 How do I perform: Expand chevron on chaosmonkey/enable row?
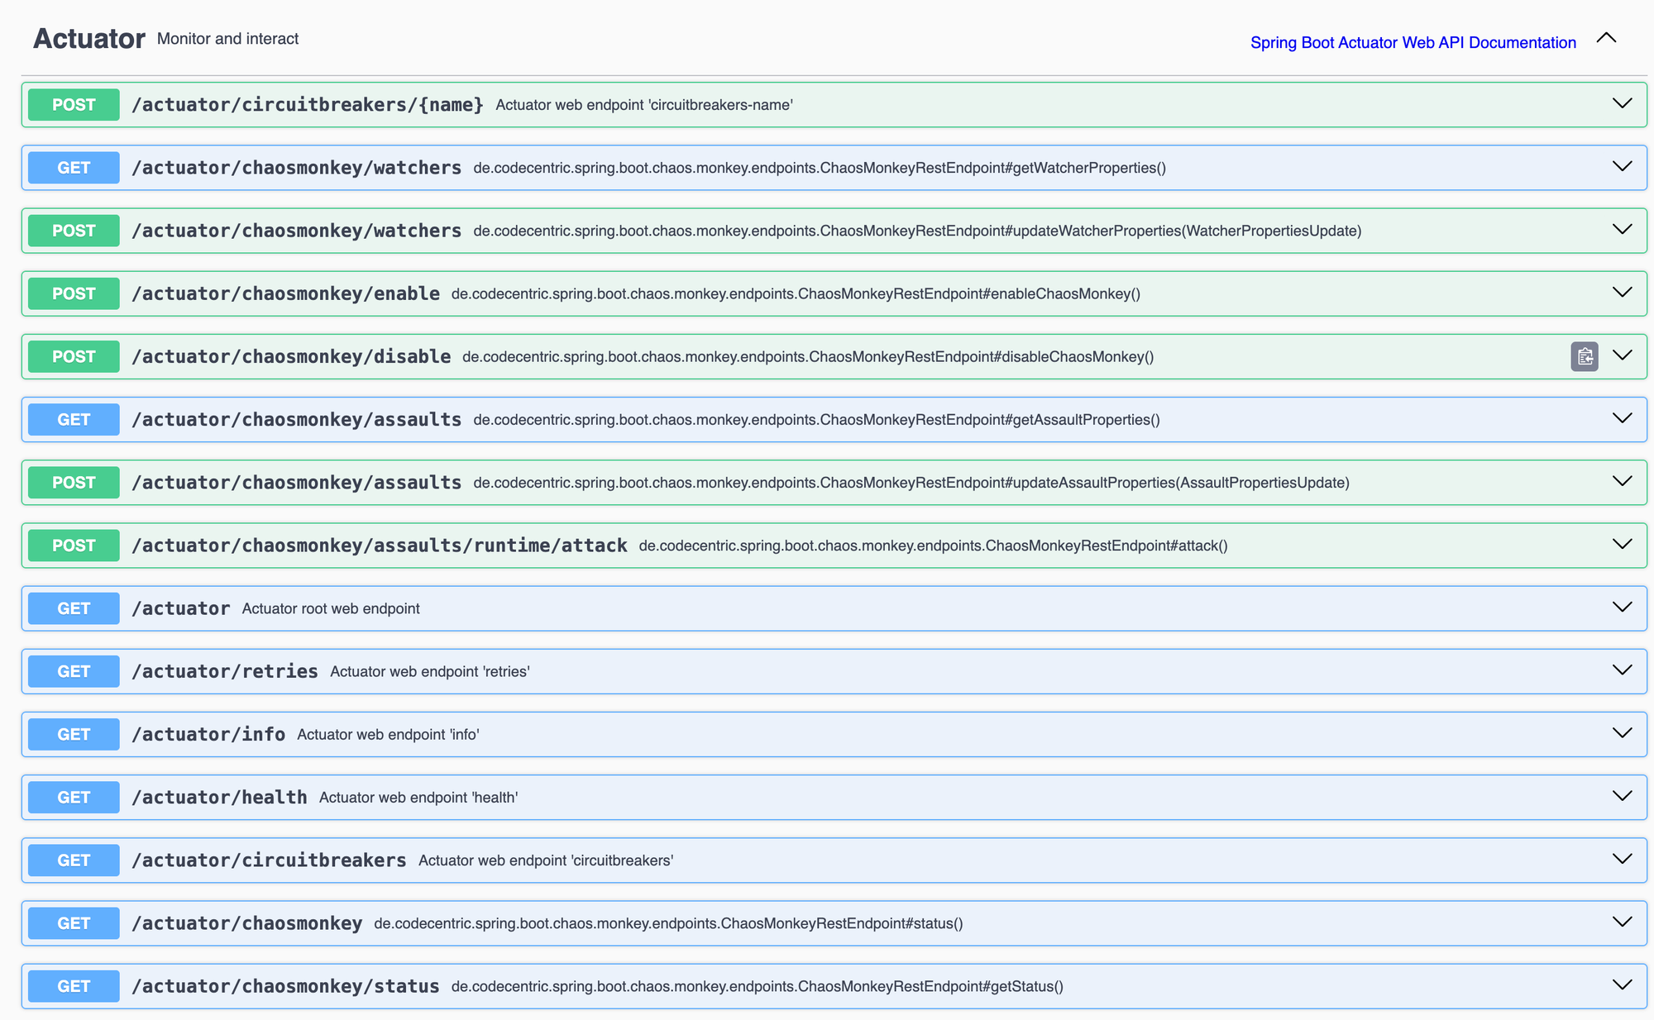pos(1622,292)
